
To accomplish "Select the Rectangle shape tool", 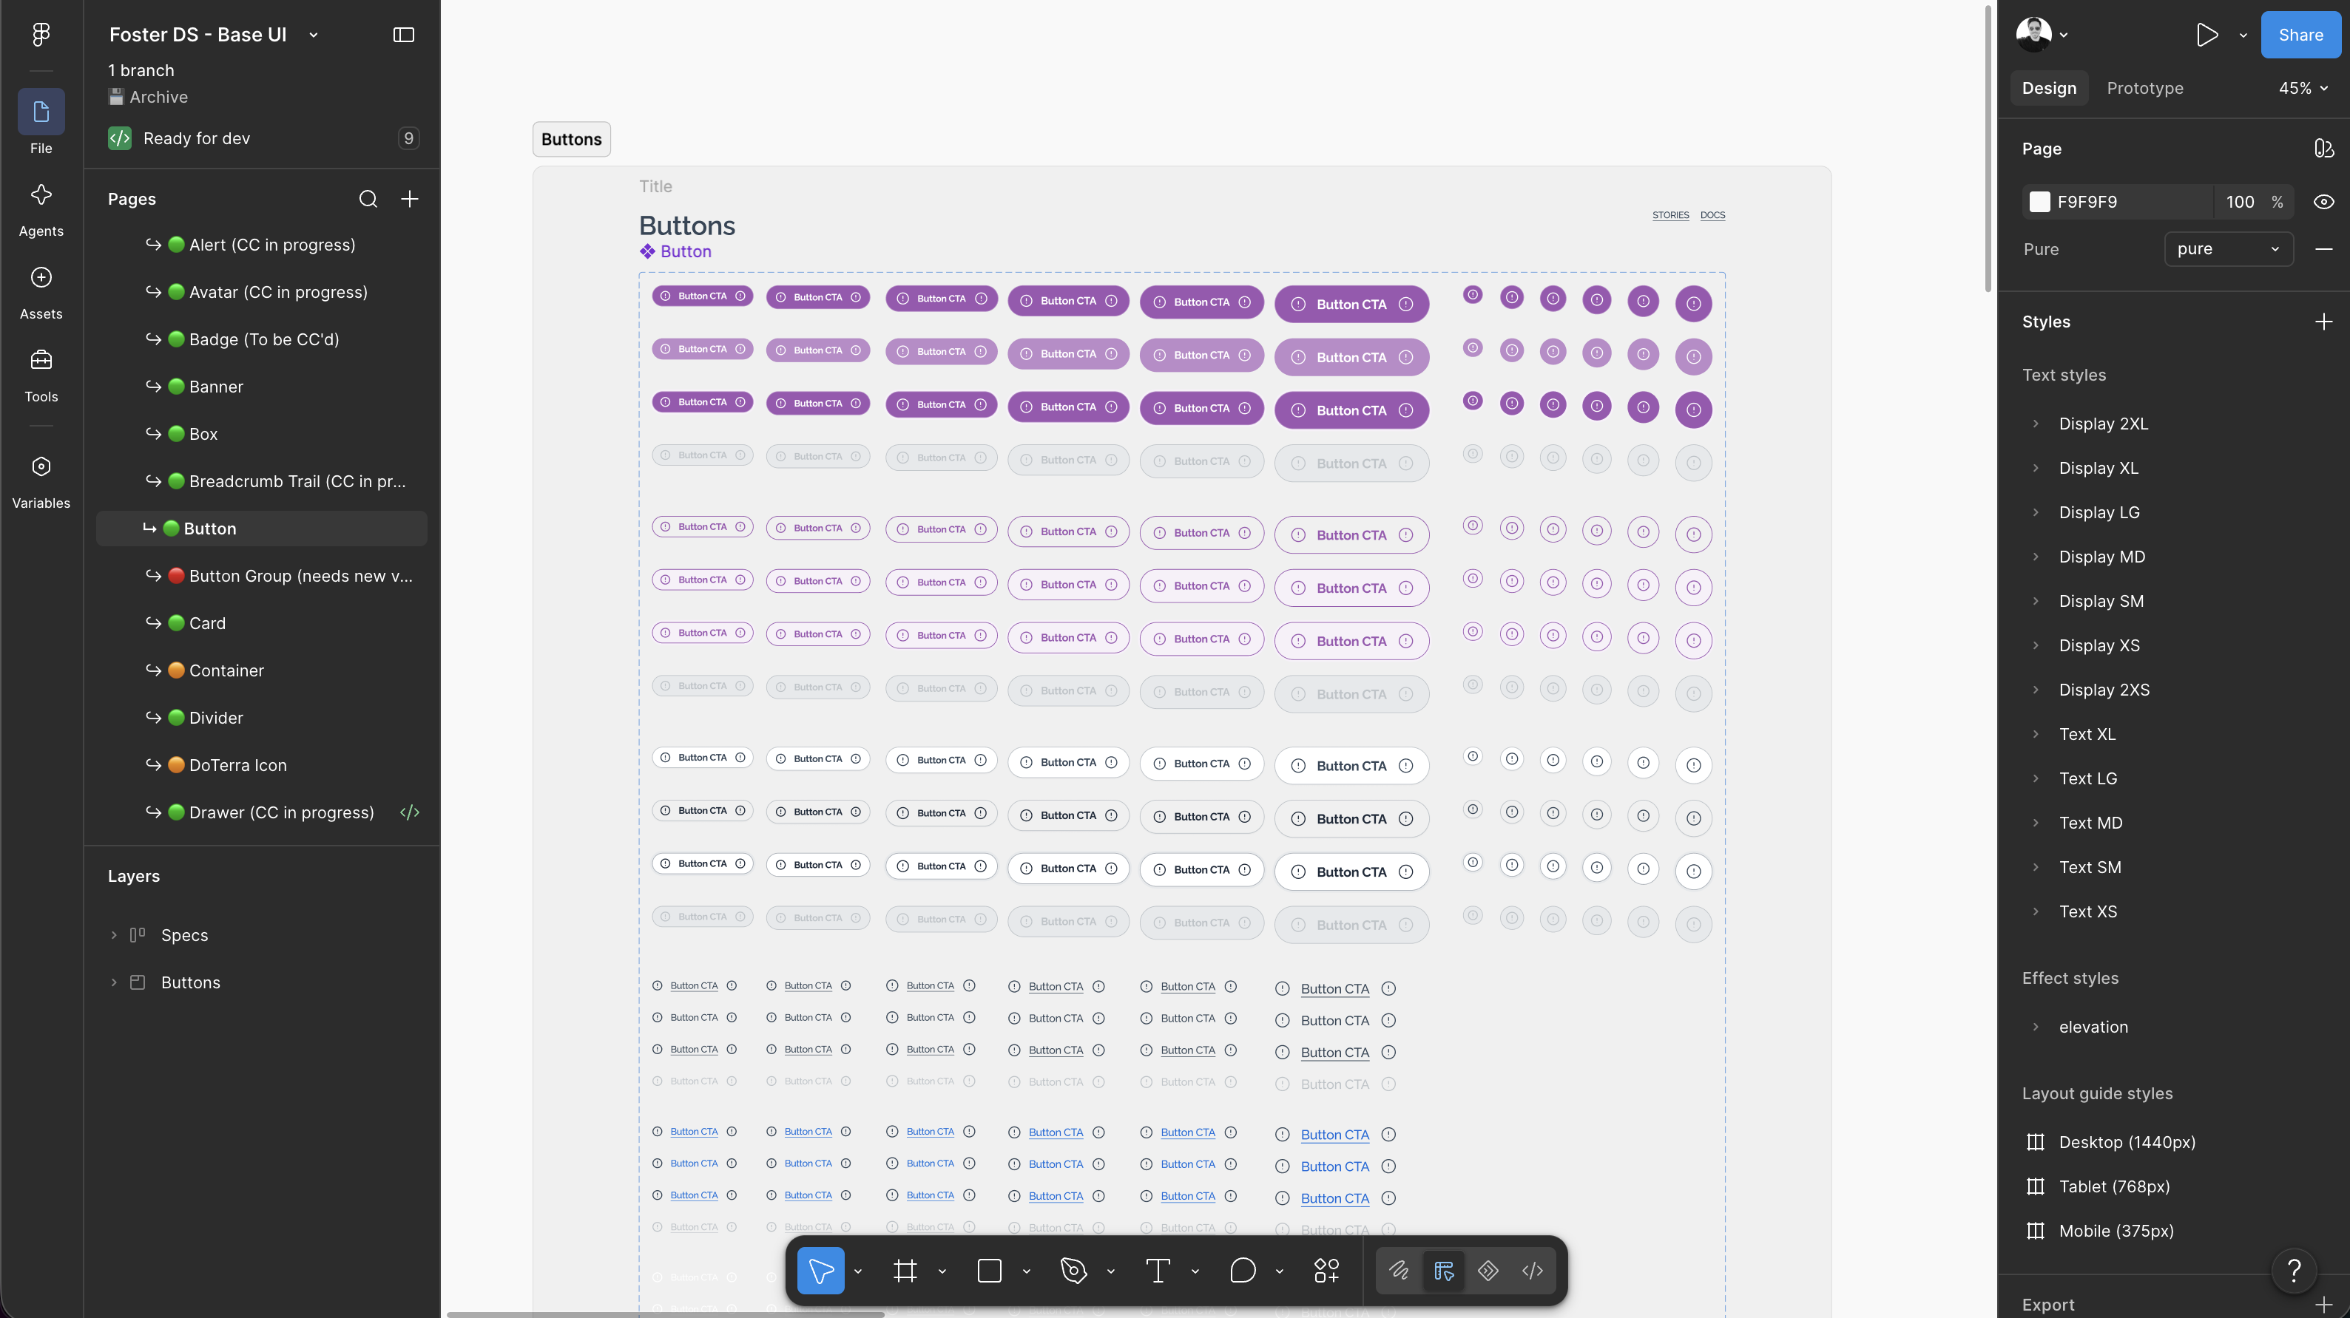I will coord(989,1270).
